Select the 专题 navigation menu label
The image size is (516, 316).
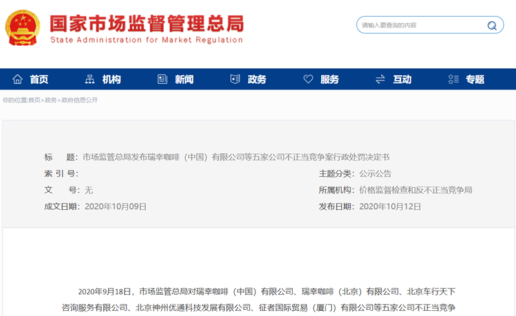(475, 79)
